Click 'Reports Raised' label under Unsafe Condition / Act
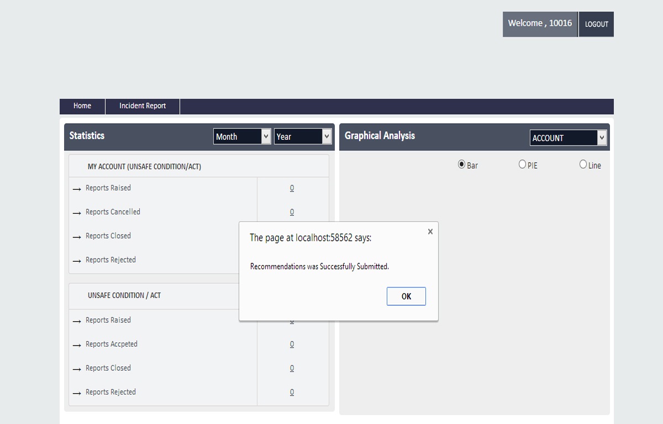 (x=108, y=320)
